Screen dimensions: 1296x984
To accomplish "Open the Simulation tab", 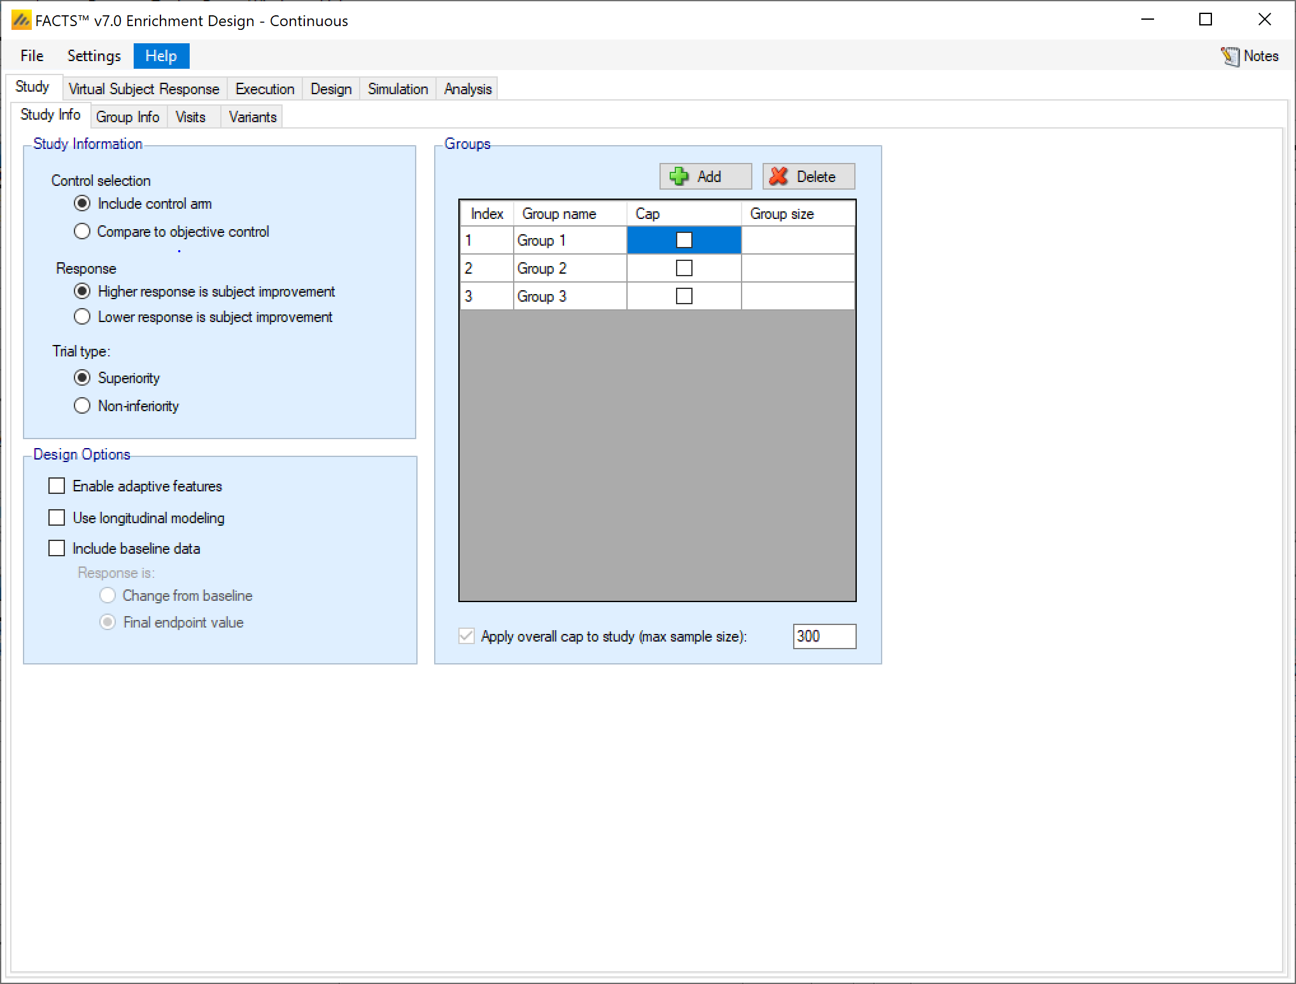I will point(398,89).
